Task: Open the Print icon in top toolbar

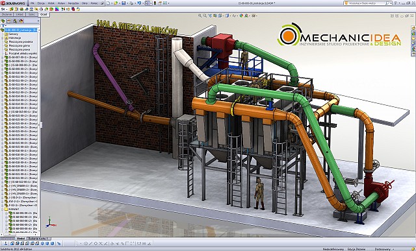Action: pos(131,3)
